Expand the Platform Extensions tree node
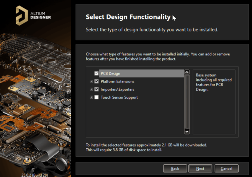 pos(91,81)
